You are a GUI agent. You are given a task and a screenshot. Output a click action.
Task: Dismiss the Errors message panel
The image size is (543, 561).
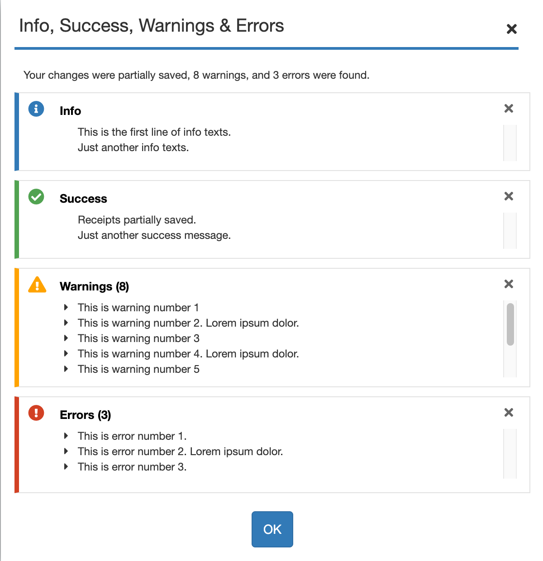pyautogui.click(x=509, y=413)
